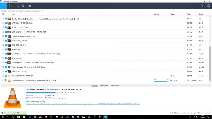
Task: Toggle the select-all checkbox in header
Action: (3, 14)
